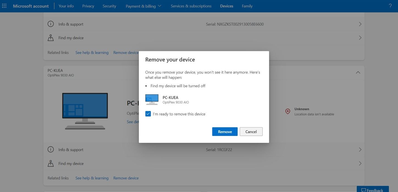Click Remove device link in the top card
Screen dimensions: 398x192
coord(126,52)
